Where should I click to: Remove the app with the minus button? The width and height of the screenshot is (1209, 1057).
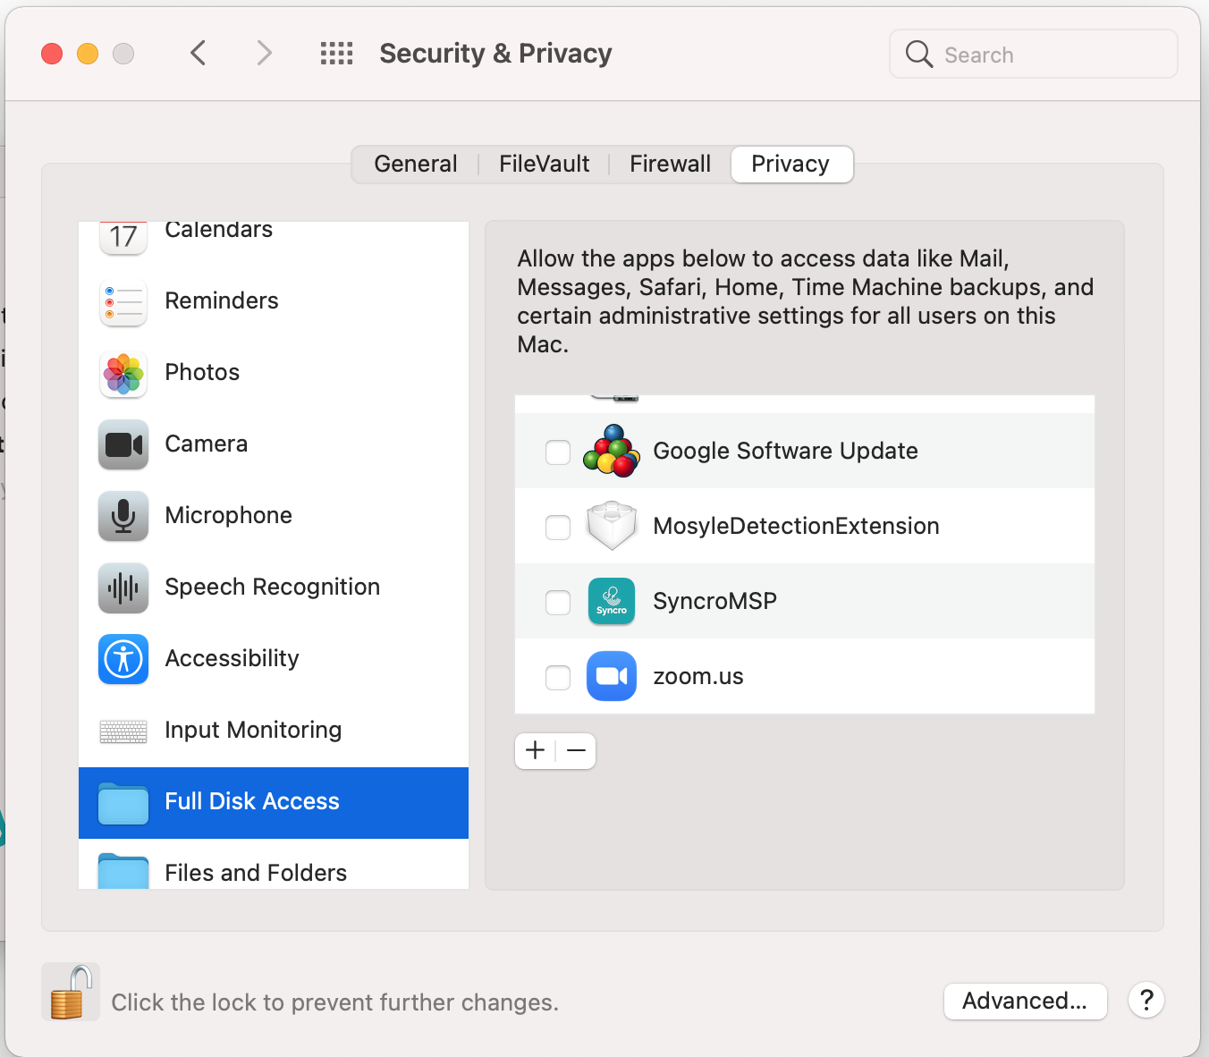[577, 750]
